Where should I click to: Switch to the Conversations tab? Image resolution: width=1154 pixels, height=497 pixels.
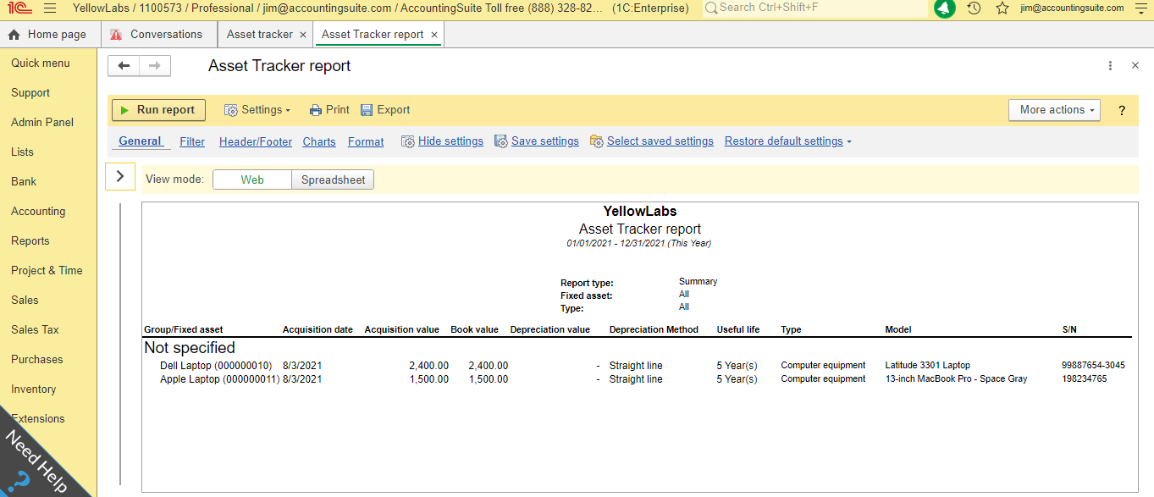158,35
